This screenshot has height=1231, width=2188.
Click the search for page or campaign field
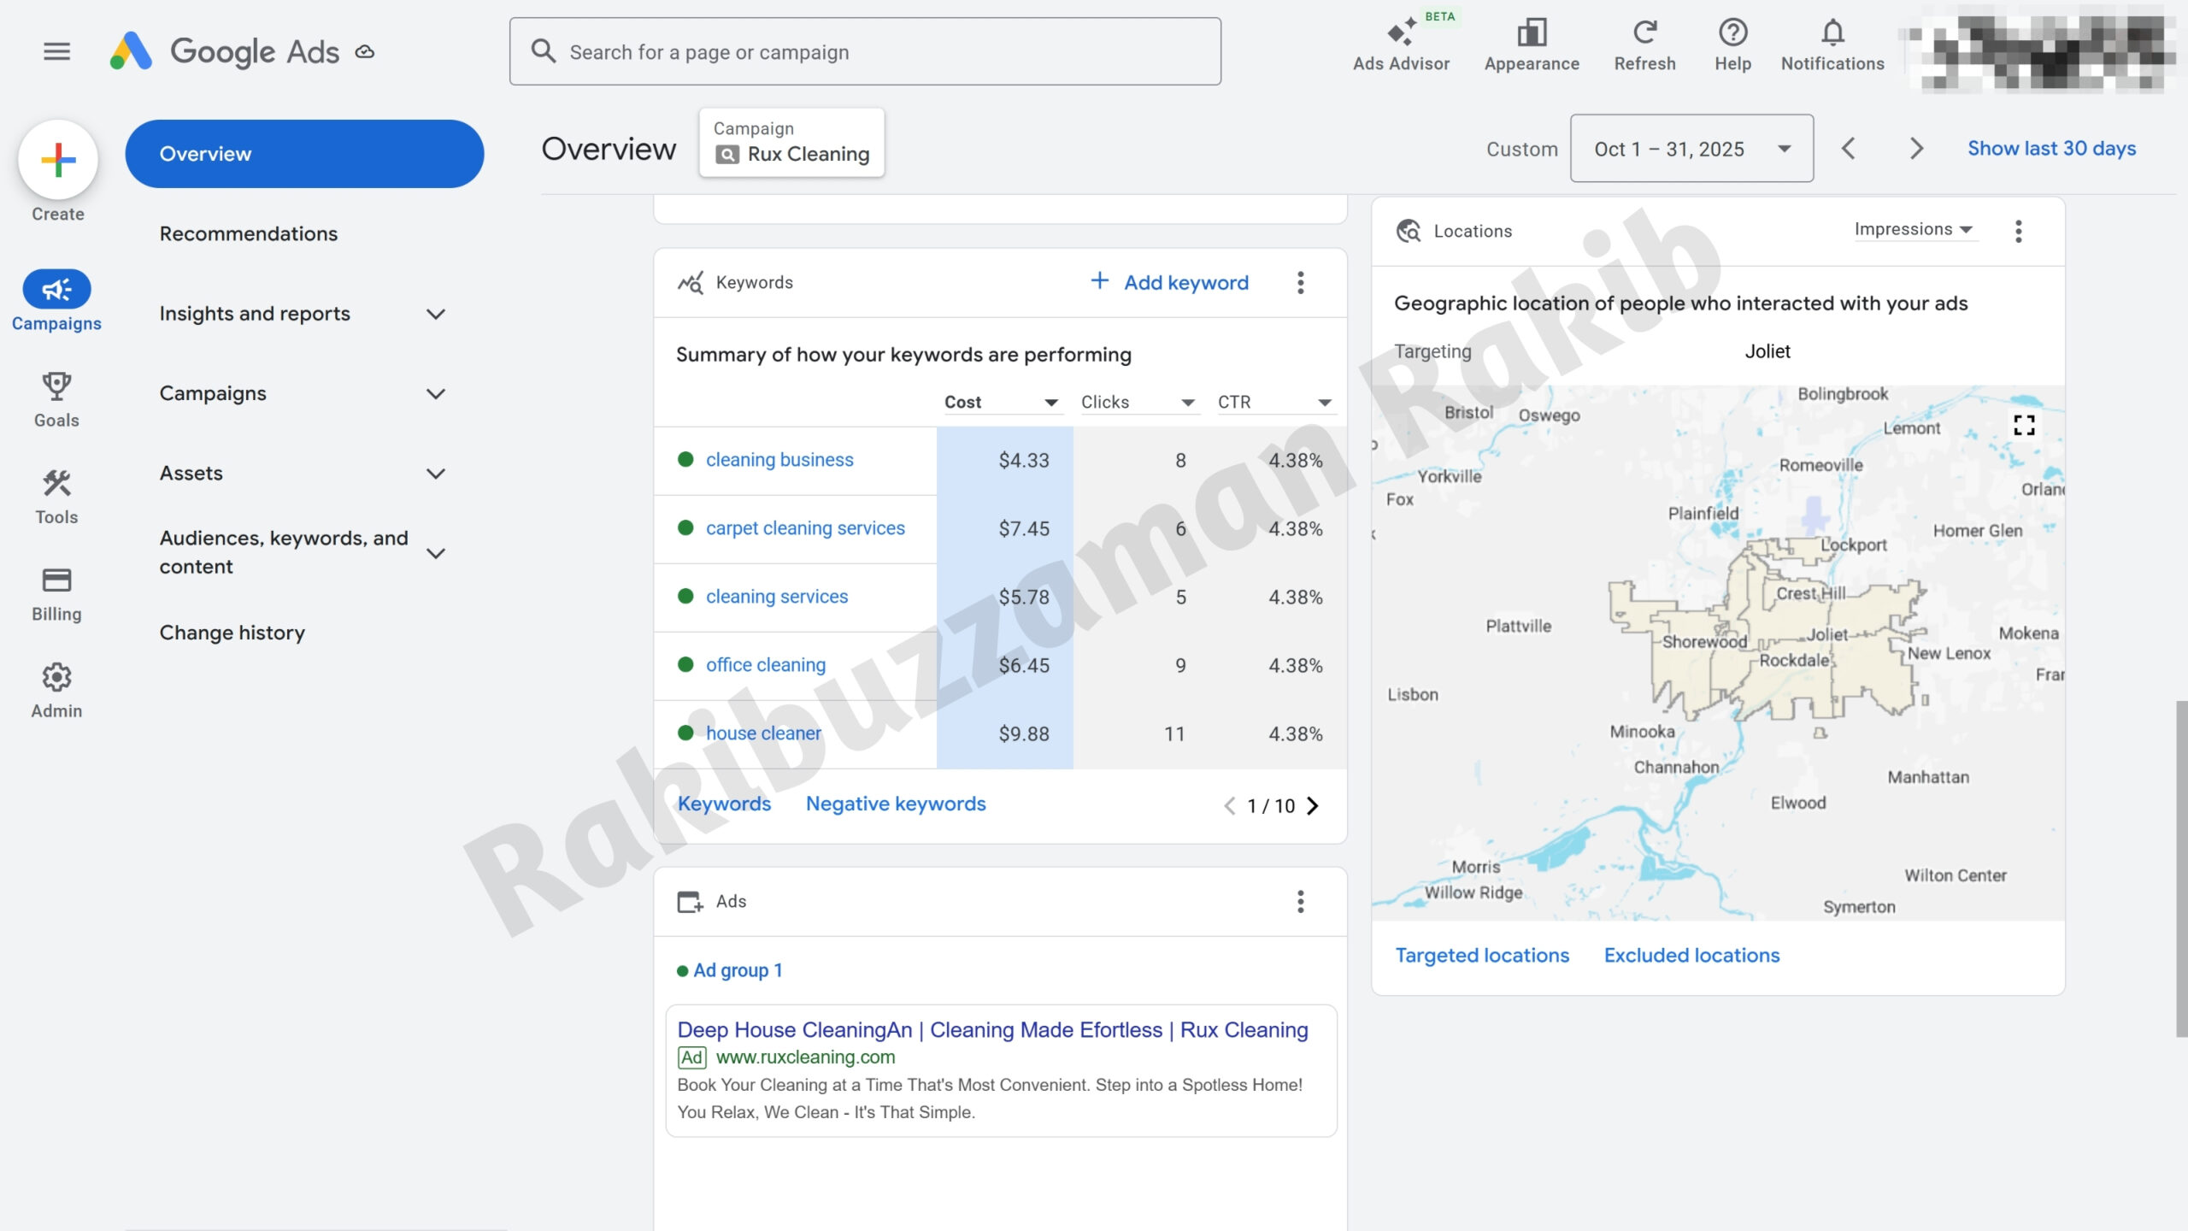coord(864,52)
